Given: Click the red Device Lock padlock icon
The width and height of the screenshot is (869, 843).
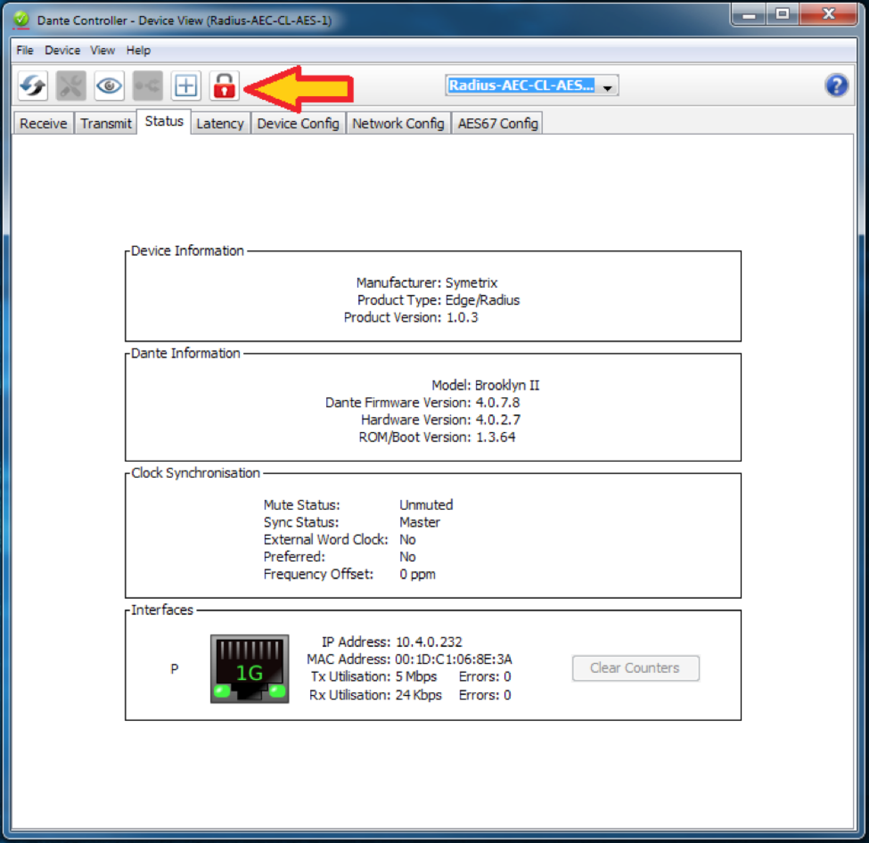Looking at the screenshot, I should (224, 85).
